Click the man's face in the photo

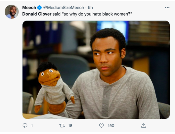pyautogui.click(x=106, y=57)
